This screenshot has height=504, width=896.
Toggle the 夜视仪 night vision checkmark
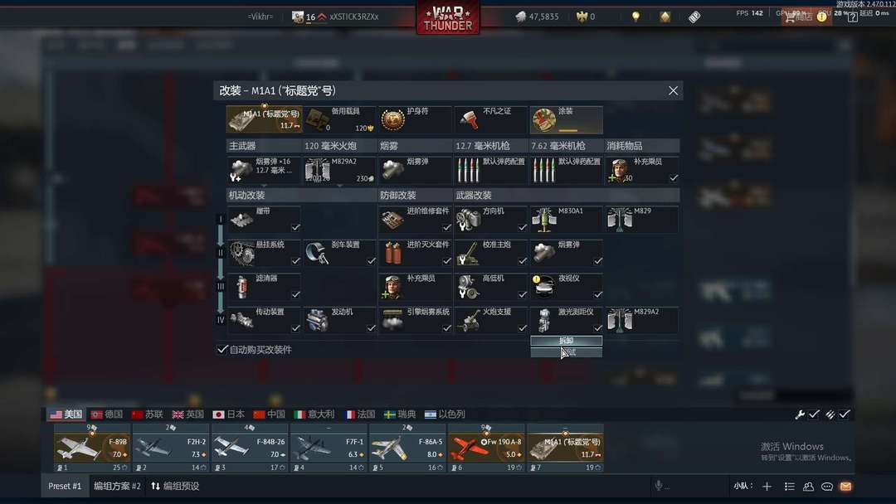(597, 294)
